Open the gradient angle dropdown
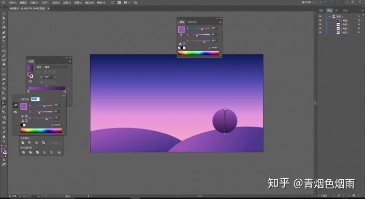The height and width of the screenshot is (199, 365). (55, 77)
